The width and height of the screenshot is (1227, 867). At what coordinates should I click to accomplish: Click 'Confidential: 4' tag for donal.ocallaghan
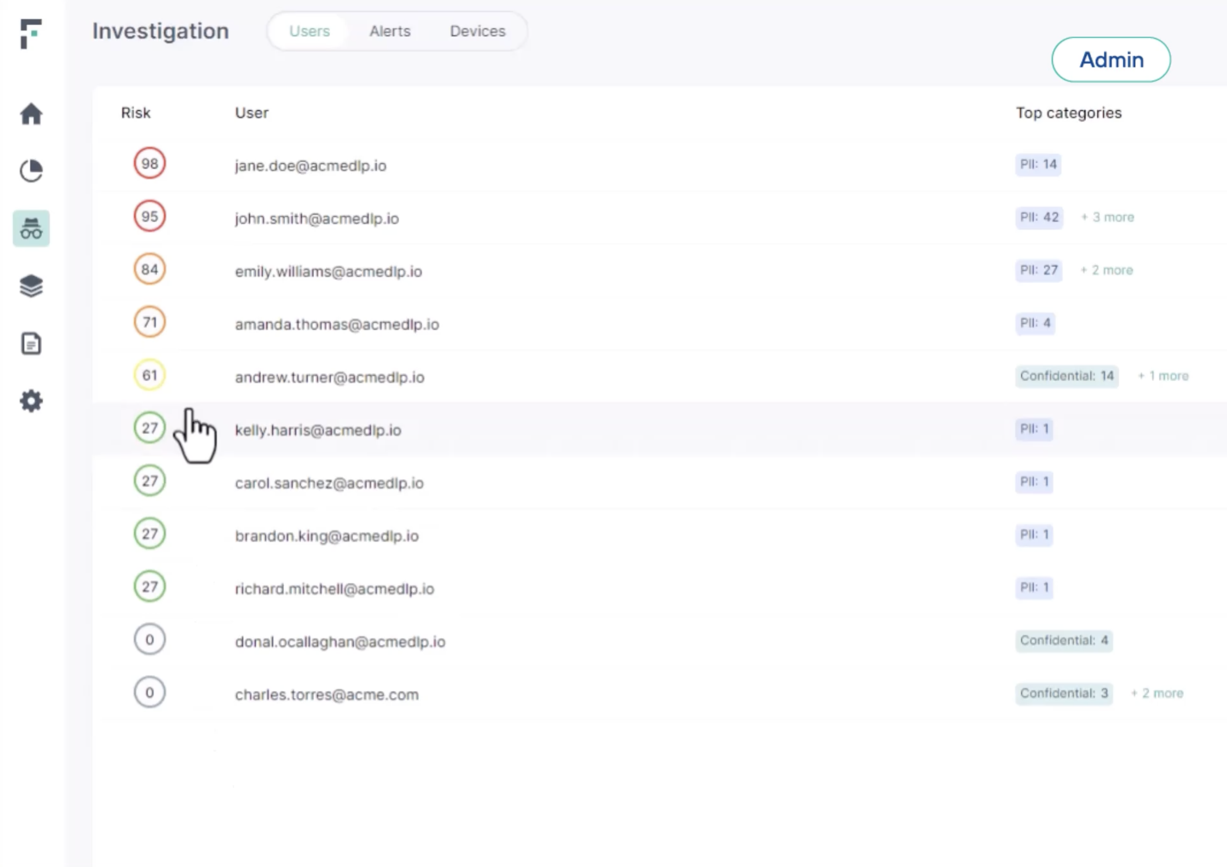(1064, 641)
